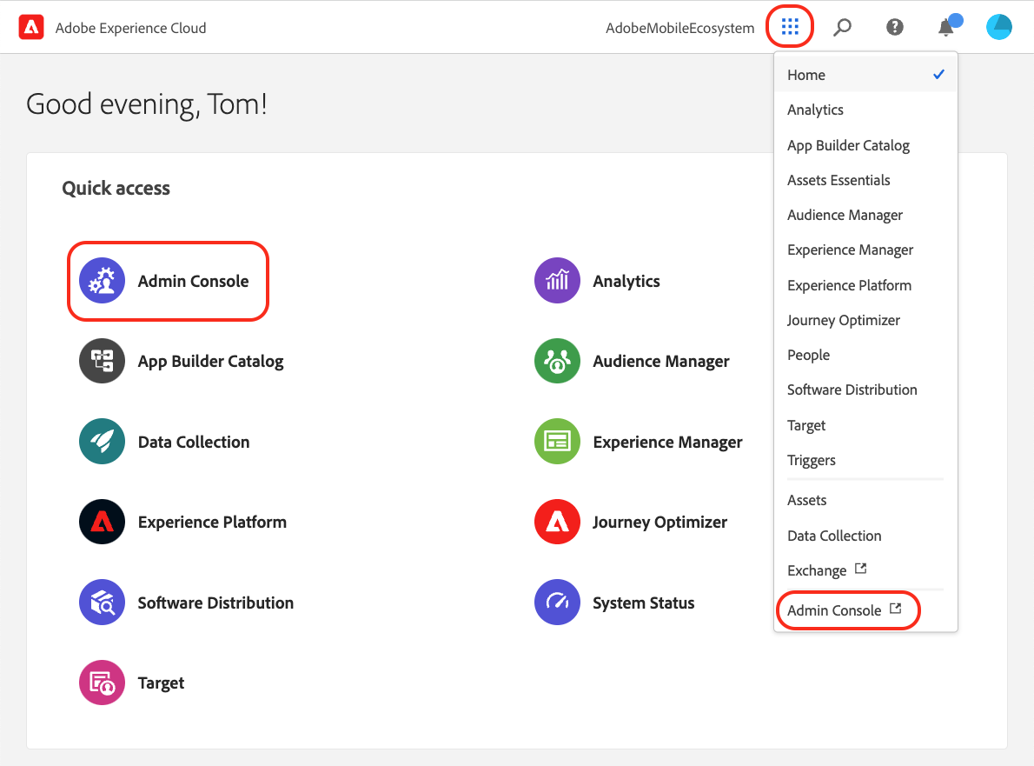
Task: Open Exchange external link in menu
Action: point(827,570)
